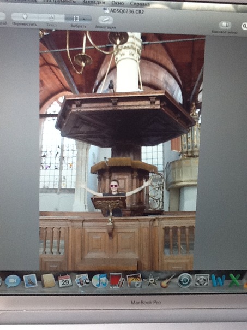The height and width of the screenshot is (330, 247).
Task: Click the church pulpit photo
Action: 120,150
